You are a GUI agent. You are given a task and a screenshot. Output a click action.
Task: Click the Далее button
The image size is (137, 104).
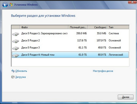pyautogui.click(x=125, y=97)
